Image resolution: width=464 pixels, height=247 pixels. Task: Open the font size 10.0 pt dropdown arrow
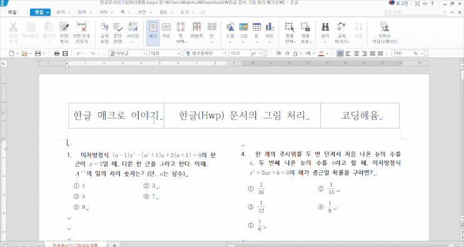[260, 54]
